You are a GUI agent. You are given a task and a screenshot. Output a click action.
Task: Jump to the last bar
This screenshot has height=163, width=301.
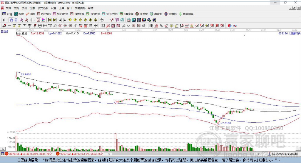tap(55, 20)
